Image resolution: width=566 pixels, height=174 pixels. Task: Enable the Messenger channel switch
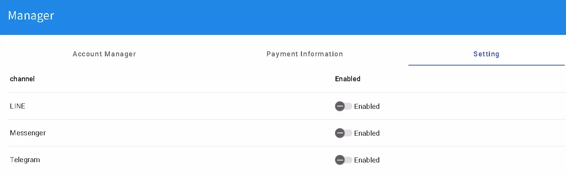click(344, 133)
